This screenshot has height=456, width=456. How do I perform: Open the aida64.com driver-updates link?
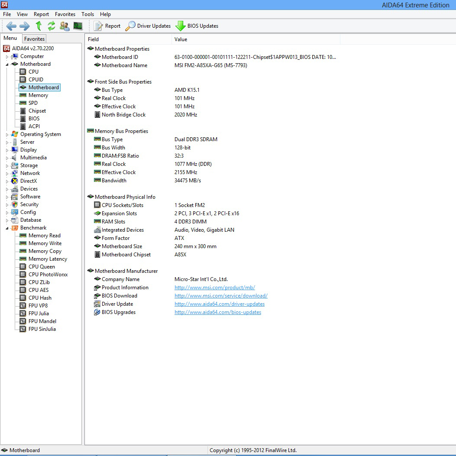pyautogui.click(x=220, y=304)
